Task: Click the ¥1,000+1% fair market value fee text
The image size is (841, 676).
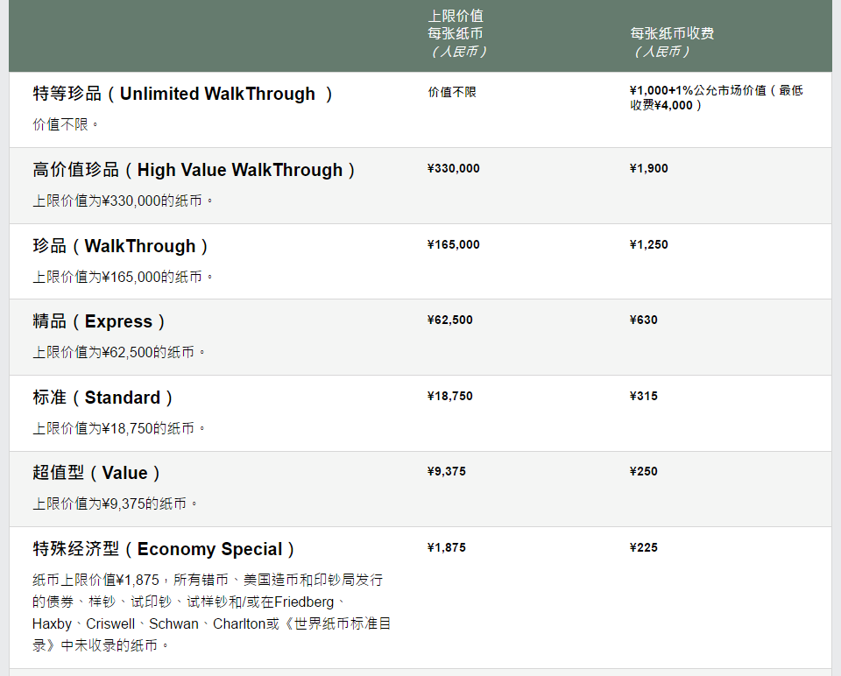Action: 716,97
